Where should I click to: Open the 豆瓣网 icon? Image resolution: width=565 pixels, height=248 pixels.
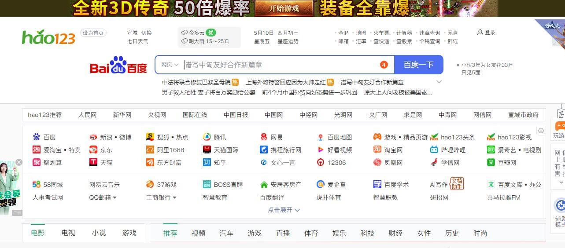pos(491,163)
